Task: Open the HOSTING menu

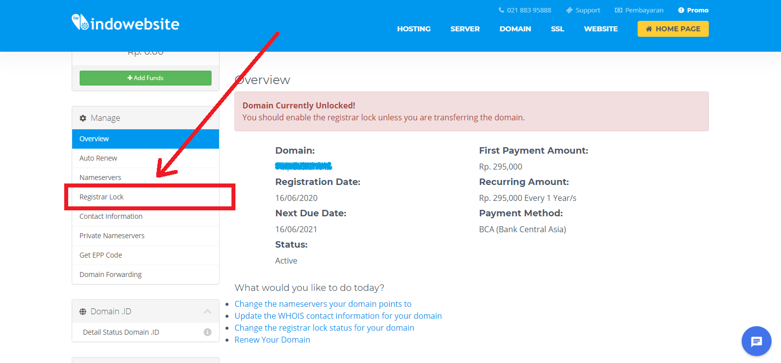Action: coord(414,29)
